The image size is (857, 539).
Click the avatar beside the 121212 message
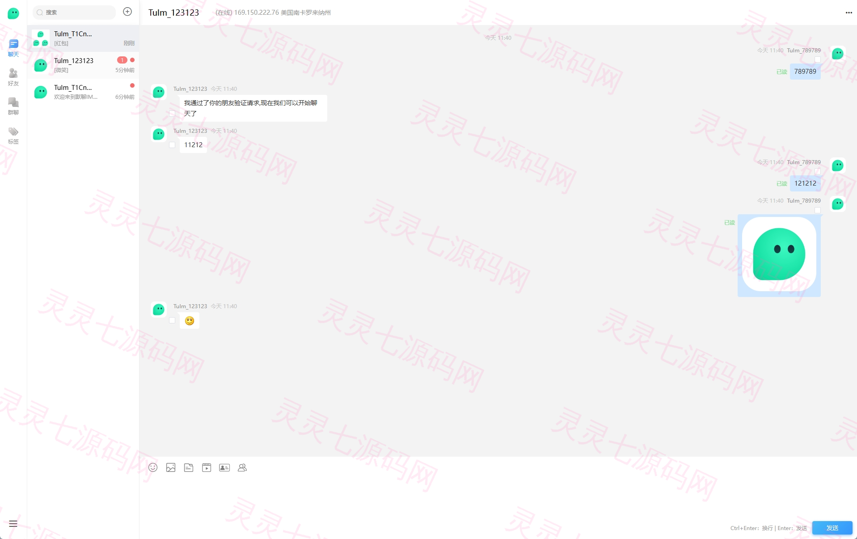(x=837, y=166)
